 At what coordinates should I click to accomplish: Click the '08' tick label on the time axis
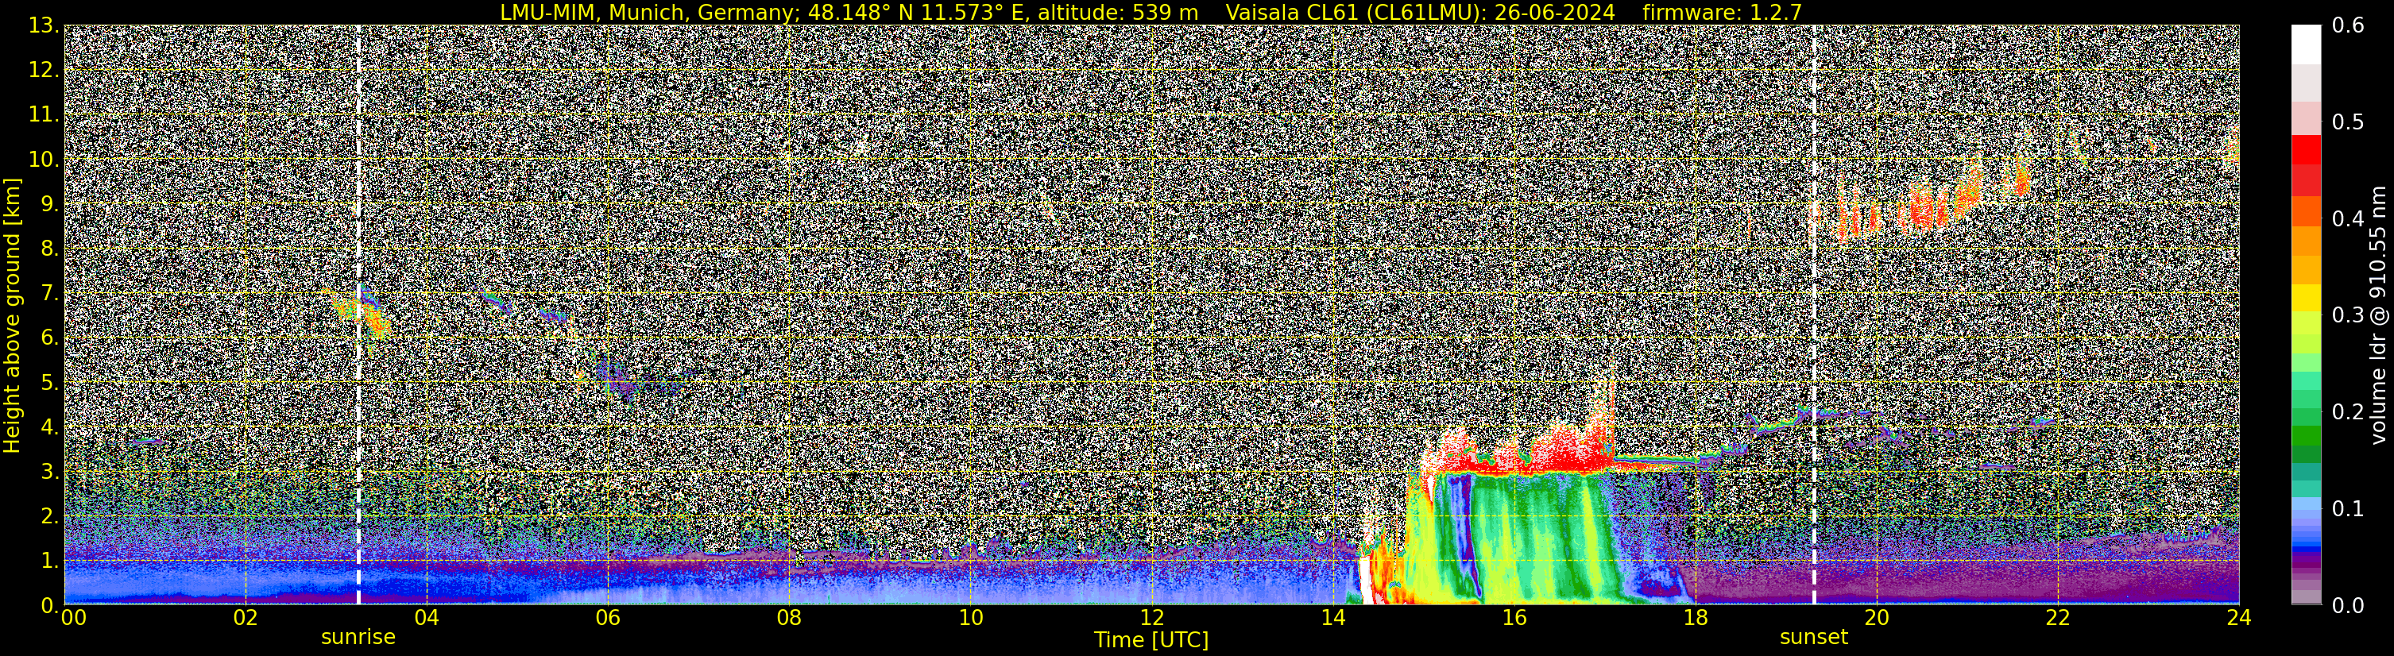pyautogui.click(x=788, y=618)
